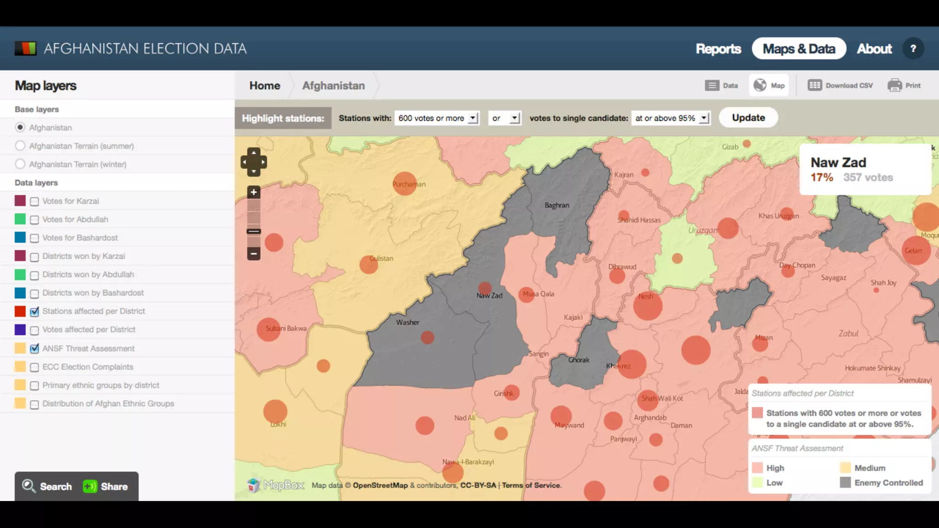The height and width of the screenshot is (528, 939).
Task: Go to the About page
Action: coord(874,49)
